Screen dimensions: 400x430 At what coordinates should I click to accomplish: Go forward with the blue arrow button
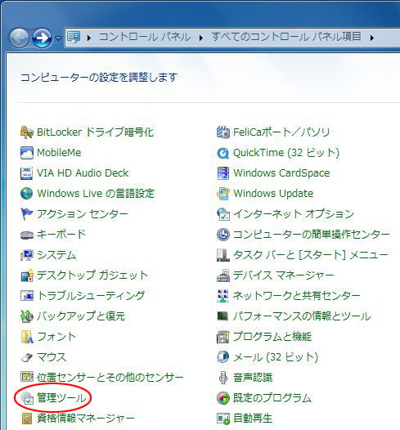tap(42, 38)
